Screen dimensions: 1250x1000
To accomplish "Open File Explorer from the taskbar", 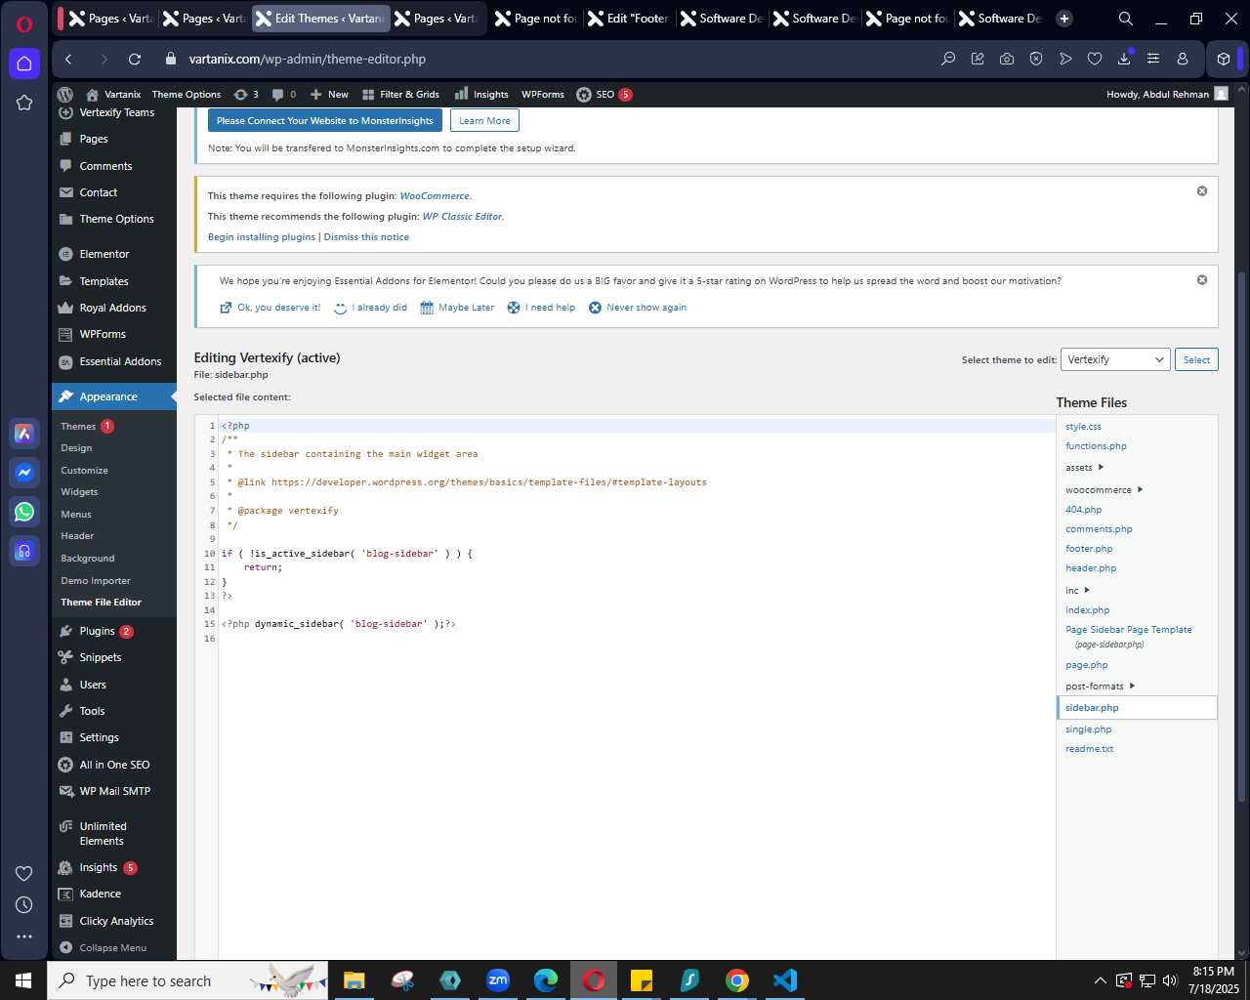I will coord(354,980).
